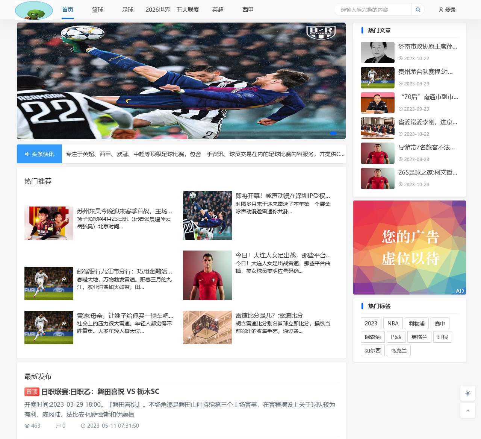This screenshot has width=481, height=439.
Task: Click the date 2023-10-29 under 265足球之家
Action: pos(416,184)
